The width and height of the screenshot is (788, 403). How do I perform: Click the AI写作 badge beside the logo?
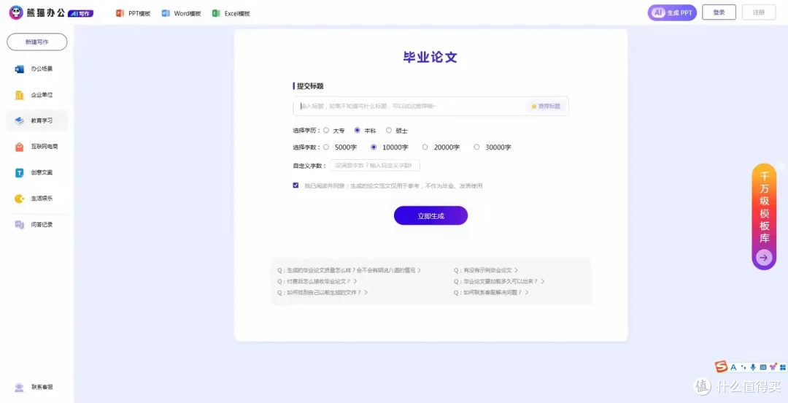coord(80,14)
